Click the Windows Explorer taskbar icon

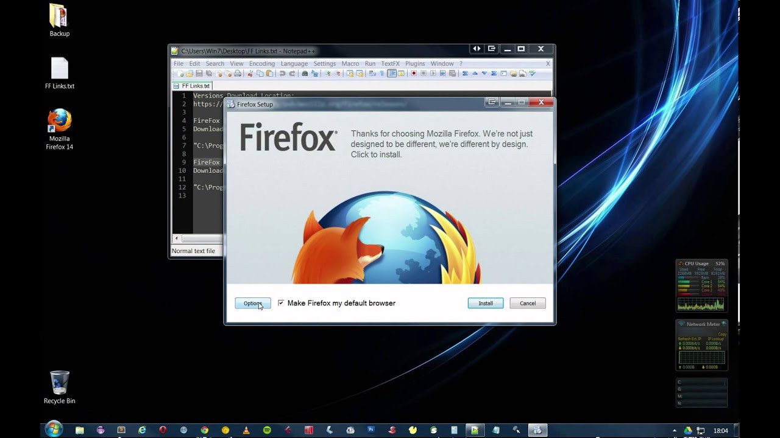click(80, 430)
